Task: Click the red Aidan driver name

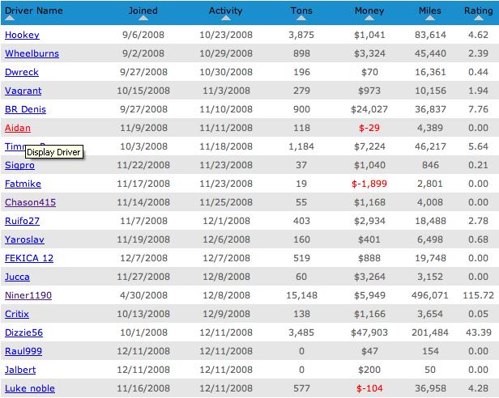Action: 18,129
